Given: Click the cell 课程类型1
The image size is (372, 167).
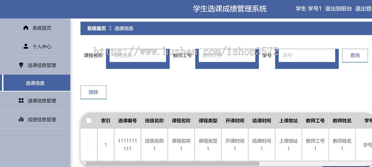Looking at the screenshot, I should coord(208,145).
